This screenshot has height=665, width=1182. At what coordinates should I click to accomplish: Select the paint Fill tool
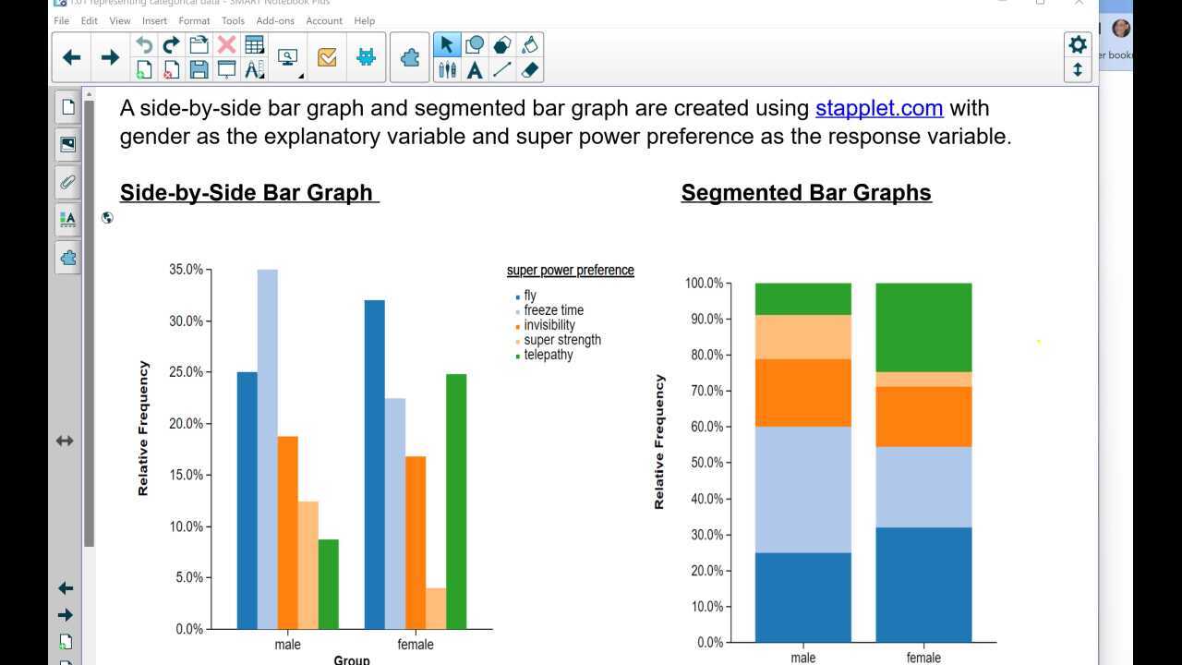coord(531,44)
